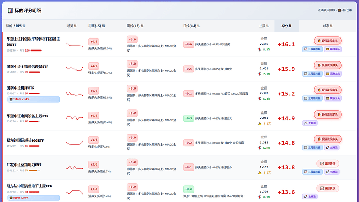Sort by the 日线(±4) column header
Viewport: 359px width, 202px height.
pyautogui.click(x=191, y=26)
